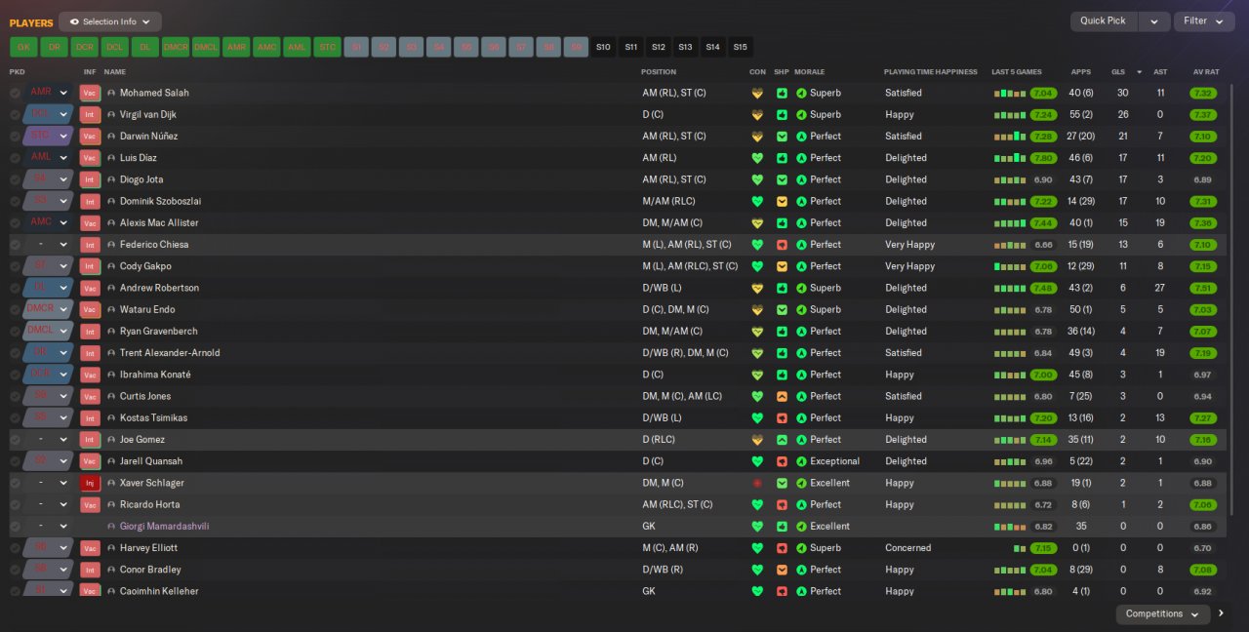This screenshot has height=632, width=1249.
Task: Toggle the picked checkmark for Giorgi Mamardashvili
Action: (x=15, y=527)
